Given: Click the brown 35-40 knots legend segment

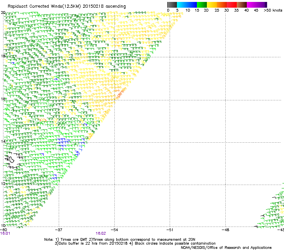Looking at the screenshot, I should [x=242, y=5].
